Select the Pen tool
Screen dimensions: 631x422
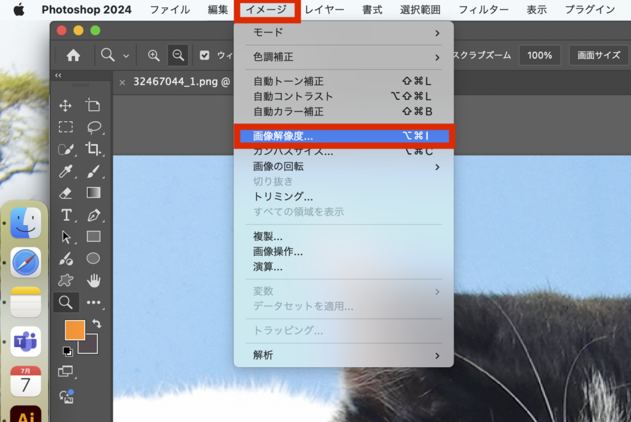[94, 215]
